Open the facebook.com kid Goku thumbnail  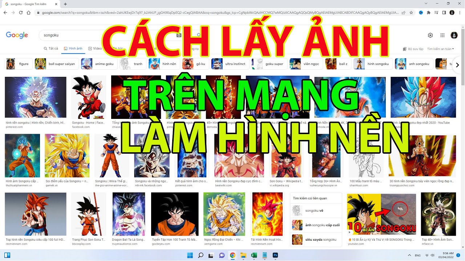pyautogui.click(x=89, y=97)
